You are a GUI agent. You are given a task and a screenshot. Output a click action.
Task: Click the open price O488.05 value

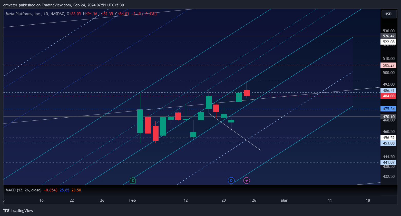(x=74, y=14)
